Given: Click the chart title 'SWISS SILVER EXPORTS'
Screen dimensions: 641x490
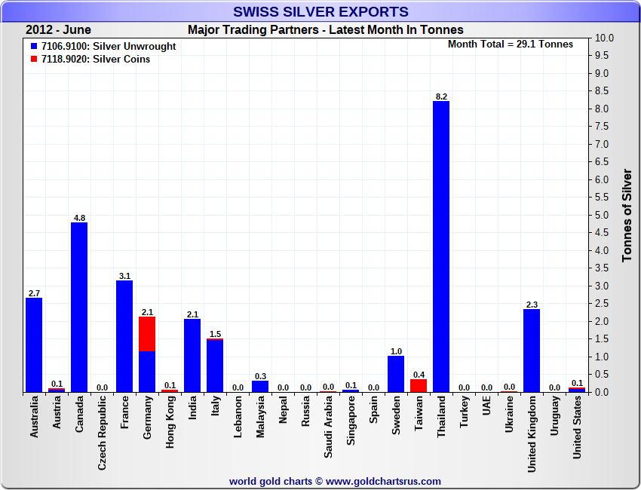Looking at the screenshot, I should (x=320, y=11).
